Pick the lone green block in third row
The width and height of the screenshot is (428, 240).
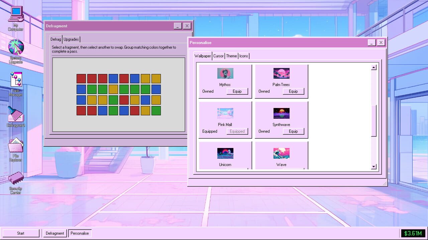[x=113, y=100]
